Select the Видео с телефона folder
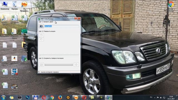The height and width of the screenshot is (100, 178). tap(24, 47)
